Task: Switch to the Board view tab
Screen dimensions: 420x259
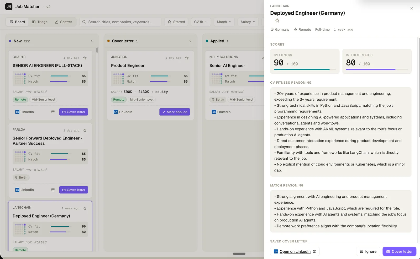Action: point(17,22)
